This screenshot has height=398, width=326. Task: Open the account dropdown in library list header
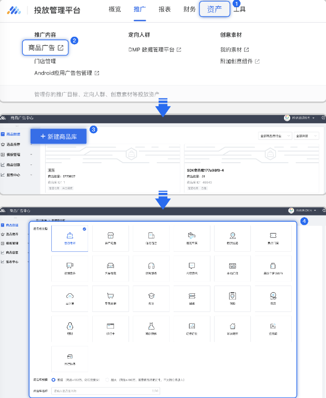pos(300,118)
